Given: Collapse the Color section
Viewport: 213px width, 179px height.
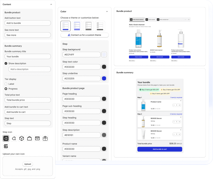Looking at the screenshot, I should point(107,11).
